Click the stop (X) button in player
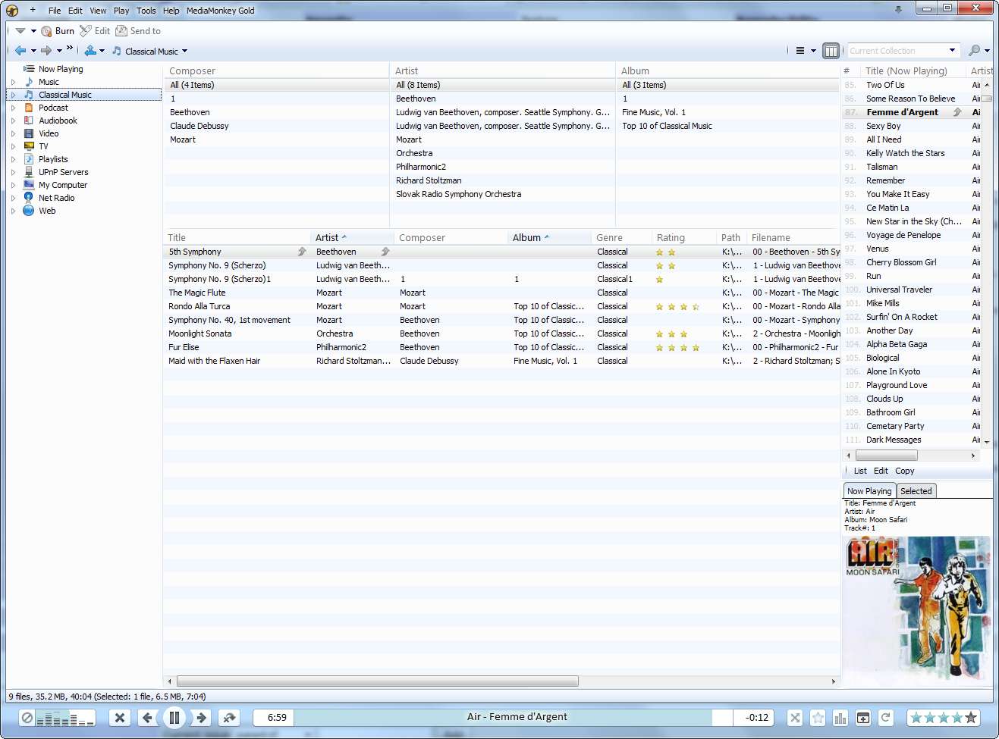Image resolution: width=999 pixels, height=739 pixels. click(119, 718)
